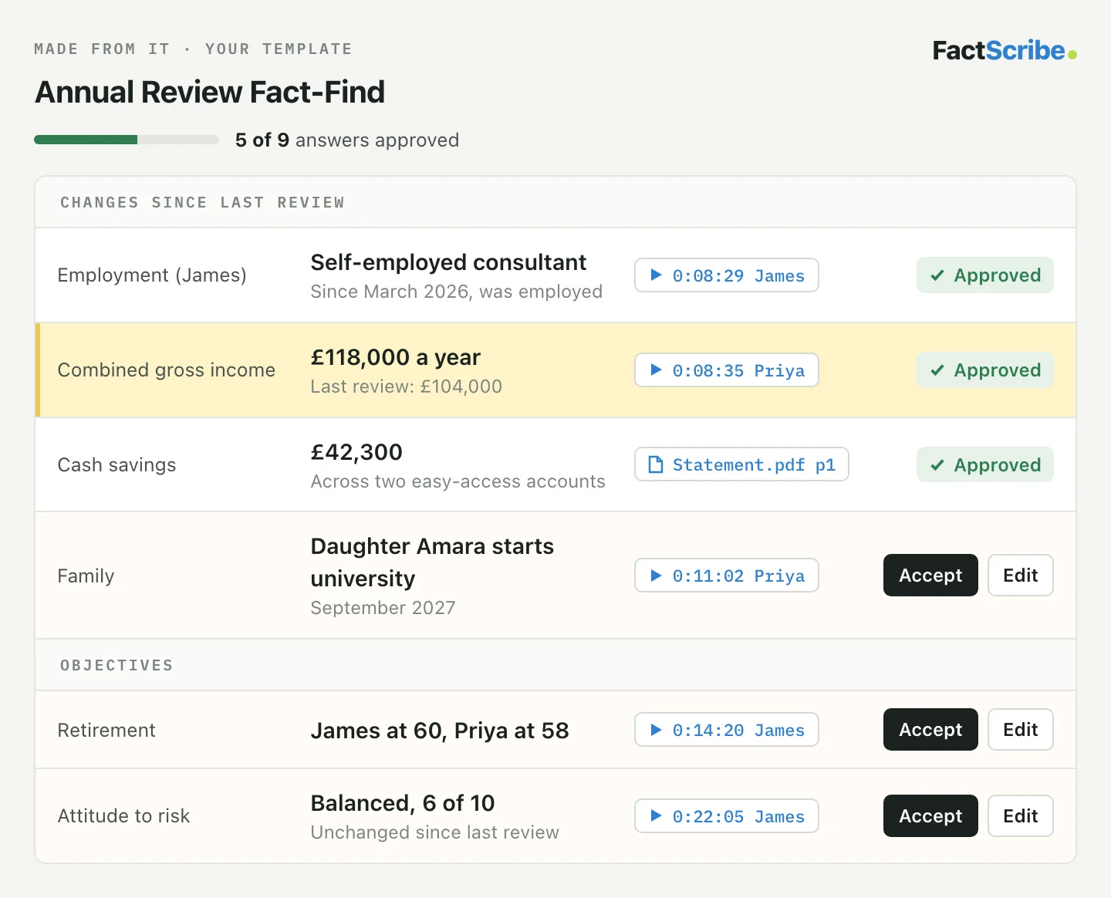Screen dimensions: 1111x898
Task: Play the 0:11:02 Priya clip icon
Action: (x=656, y=576)
